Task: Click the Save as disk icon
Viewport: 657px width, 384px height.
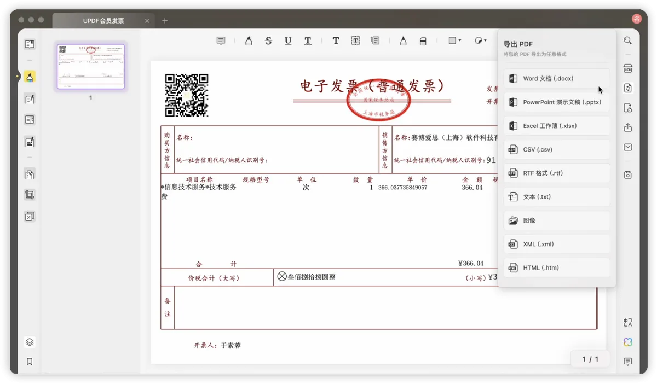Action: [x=628, y=175]
